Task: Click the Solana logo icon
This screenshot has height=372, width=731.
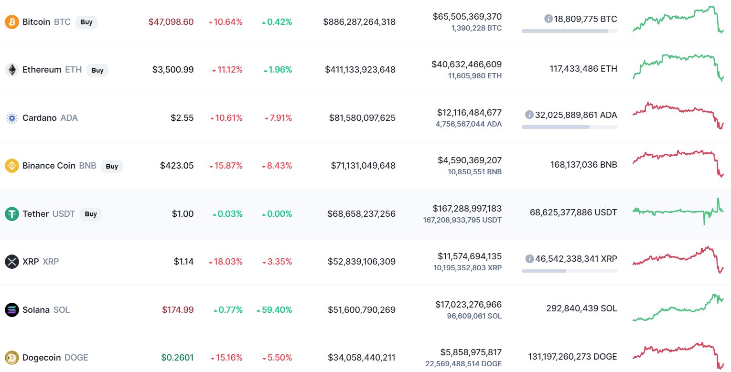Action: coord(12,310)
